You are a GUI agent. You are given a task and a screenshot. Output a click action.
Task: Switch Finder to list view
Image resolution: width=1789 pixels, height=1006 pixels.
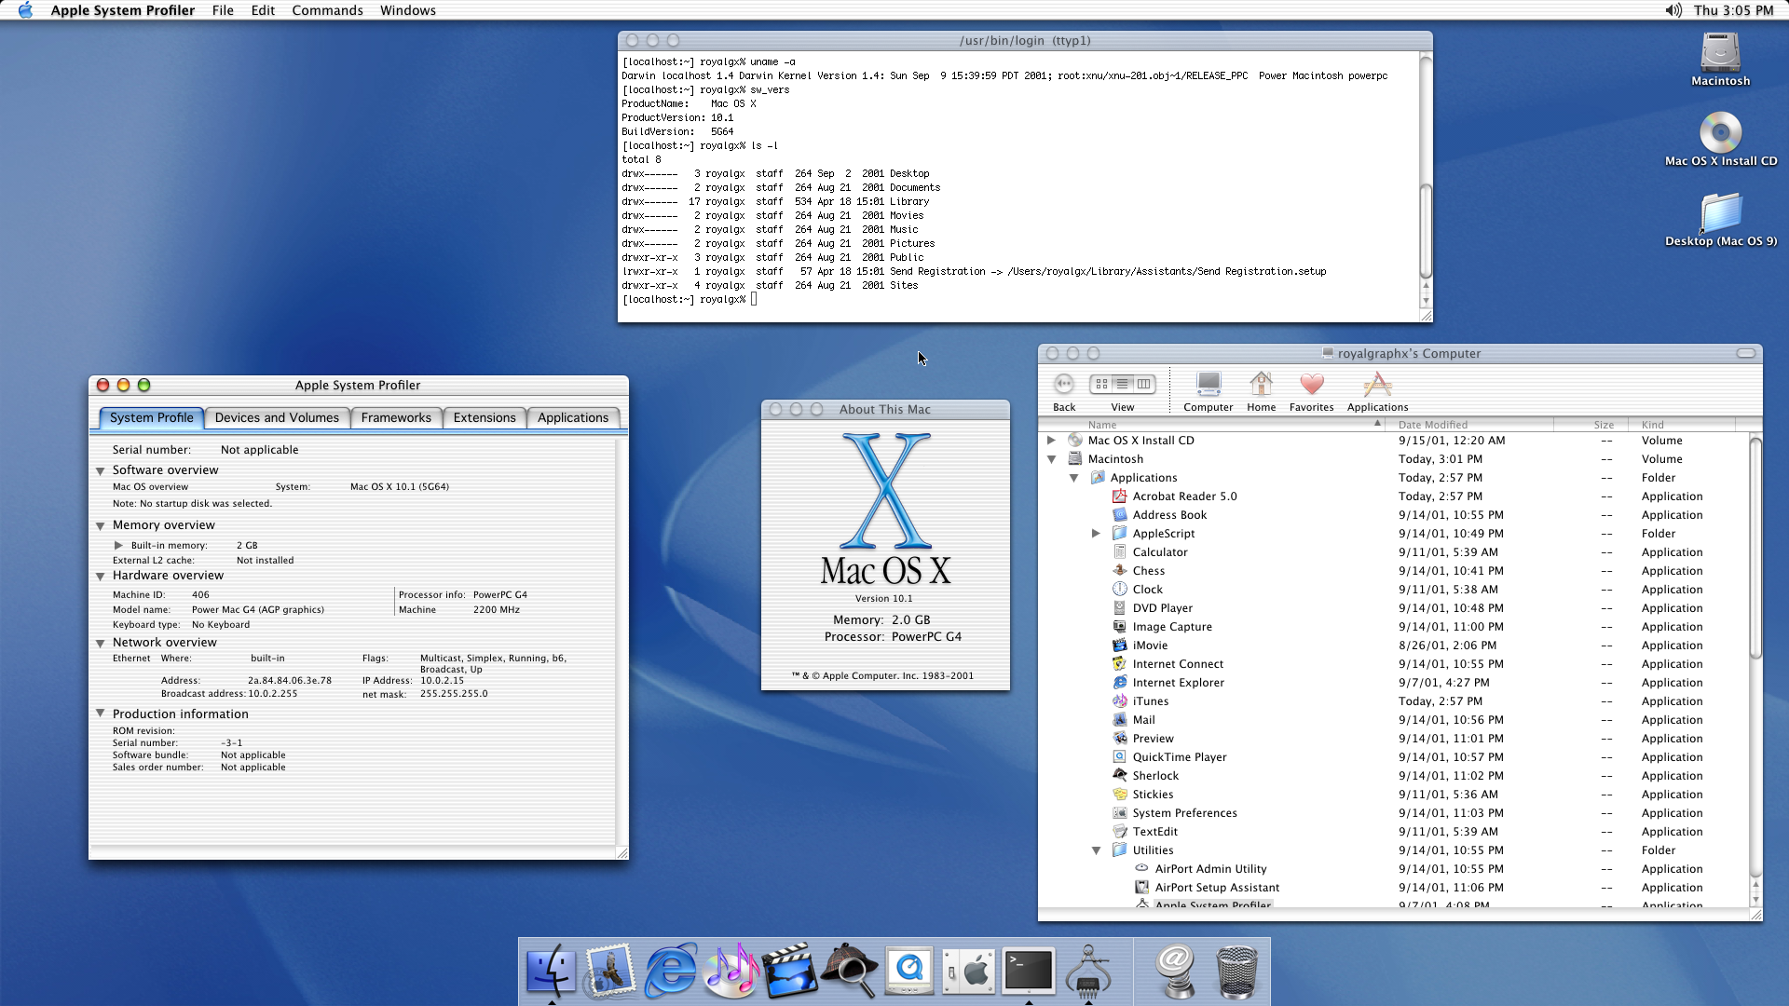coord(1123,384)
